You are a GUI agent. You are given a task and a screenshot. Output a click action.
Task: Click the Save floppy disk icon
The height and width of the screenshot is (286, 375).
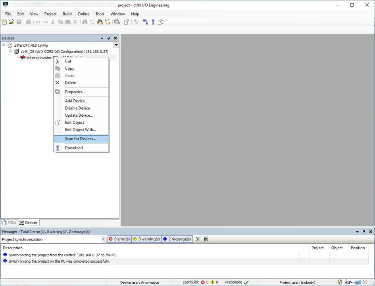19,22
